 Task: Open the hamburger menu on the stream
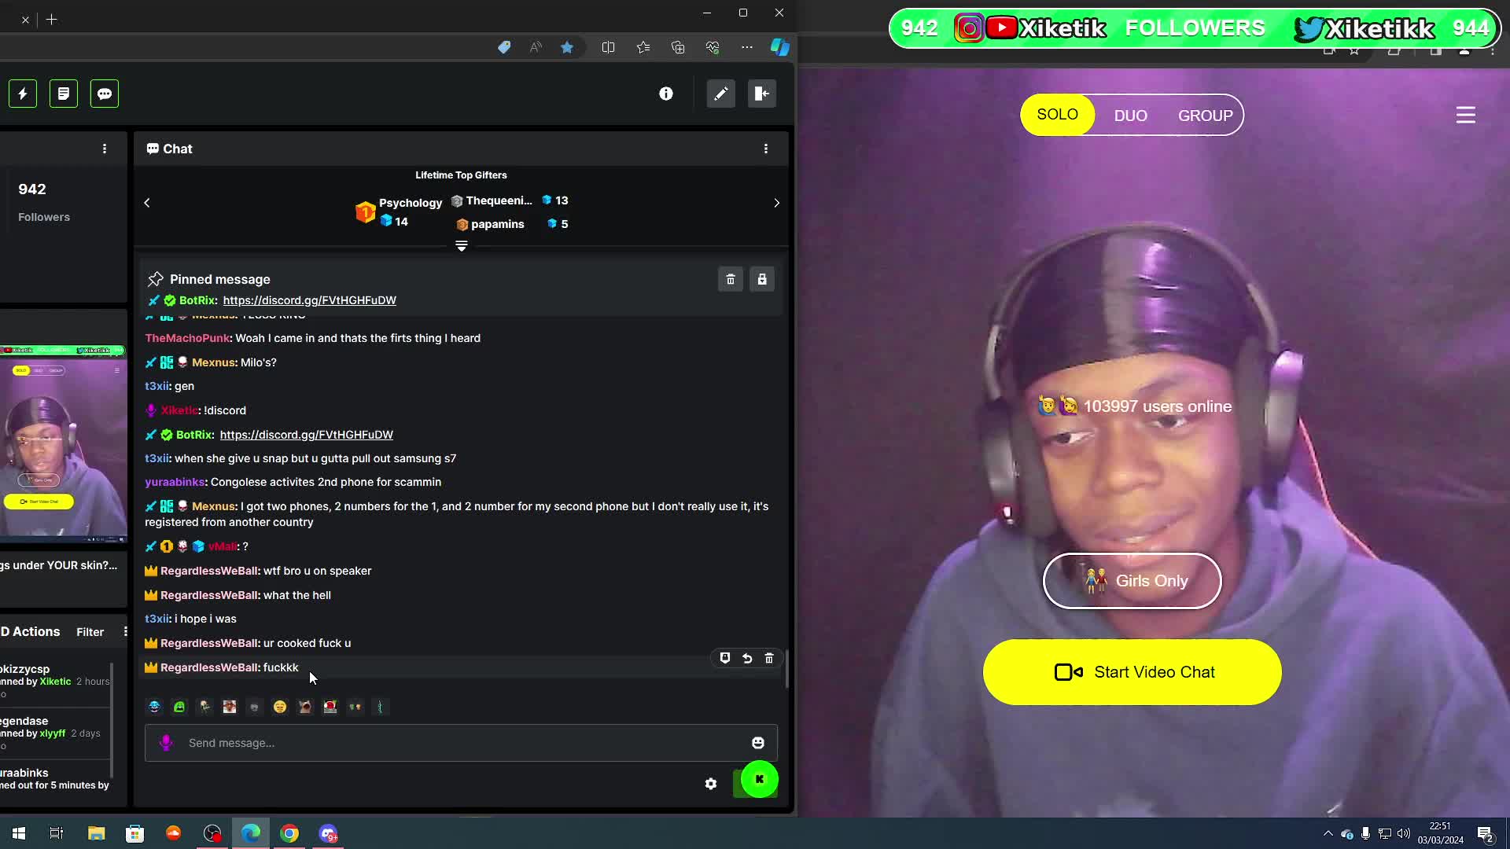click(1465, 114)
